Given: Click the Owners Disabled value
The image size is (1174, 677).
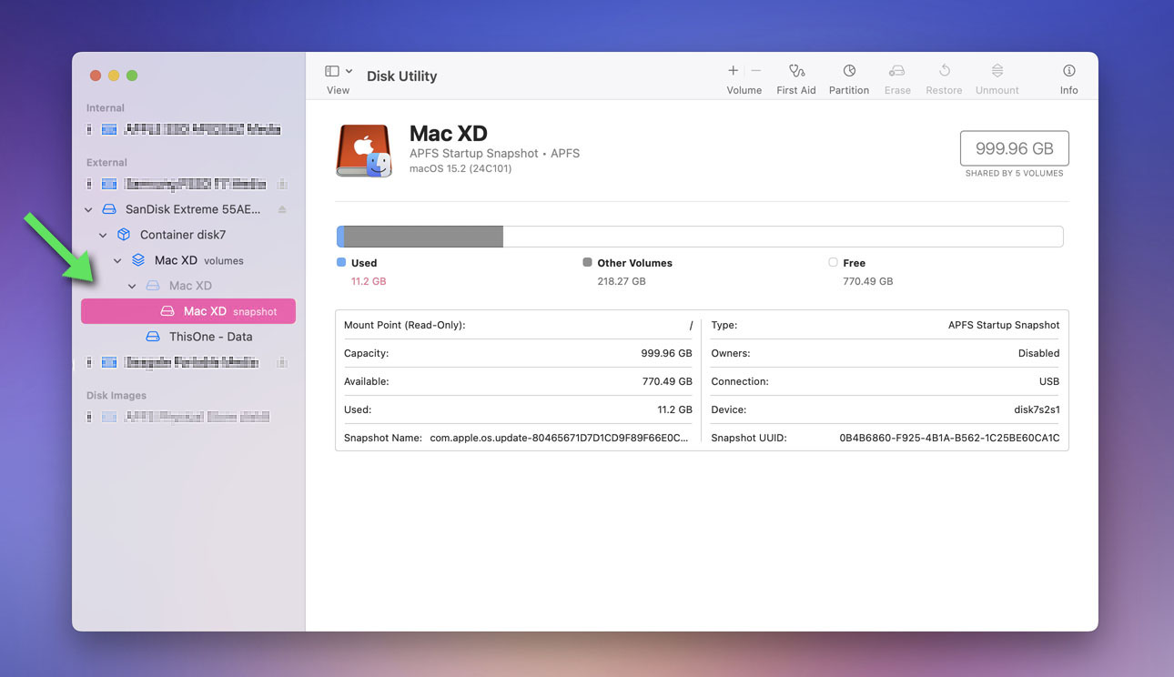Looking at the screenshot, I should (x=1038, y=353).
